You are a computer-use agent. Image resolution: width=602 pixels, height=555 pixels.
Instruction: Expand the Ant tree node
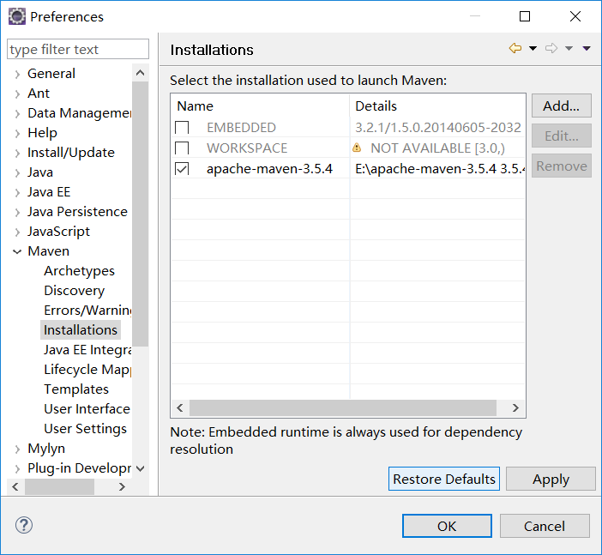[x=17, y=94]
